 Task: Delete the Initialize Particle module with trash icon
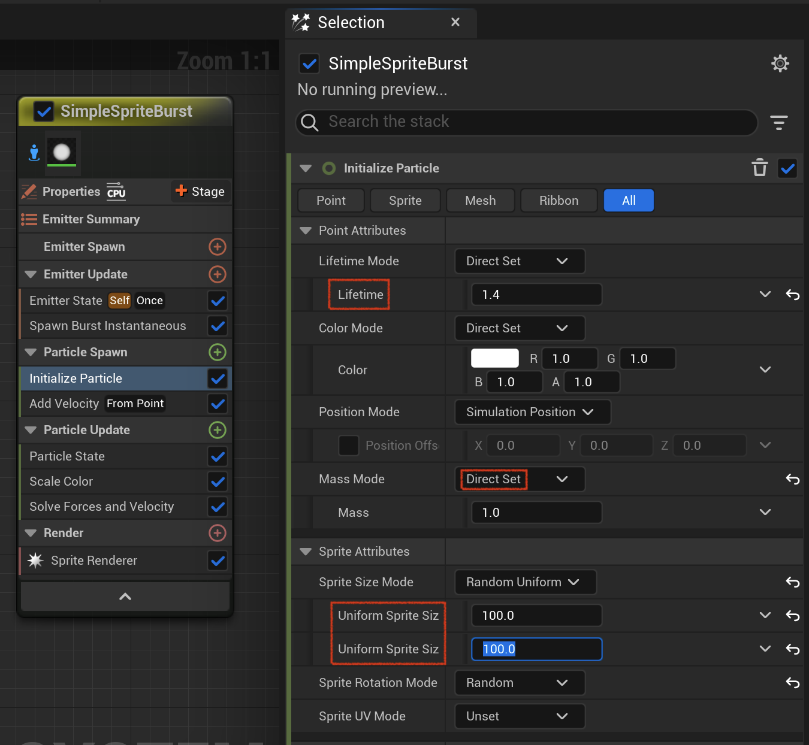tap(760, 168)
